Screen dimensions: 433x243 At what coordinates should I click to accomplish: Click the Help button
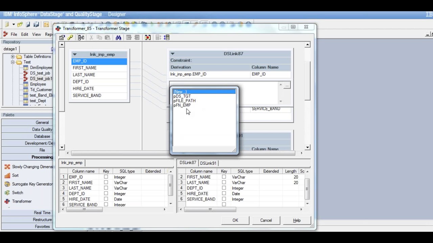[x=297, y=220]
